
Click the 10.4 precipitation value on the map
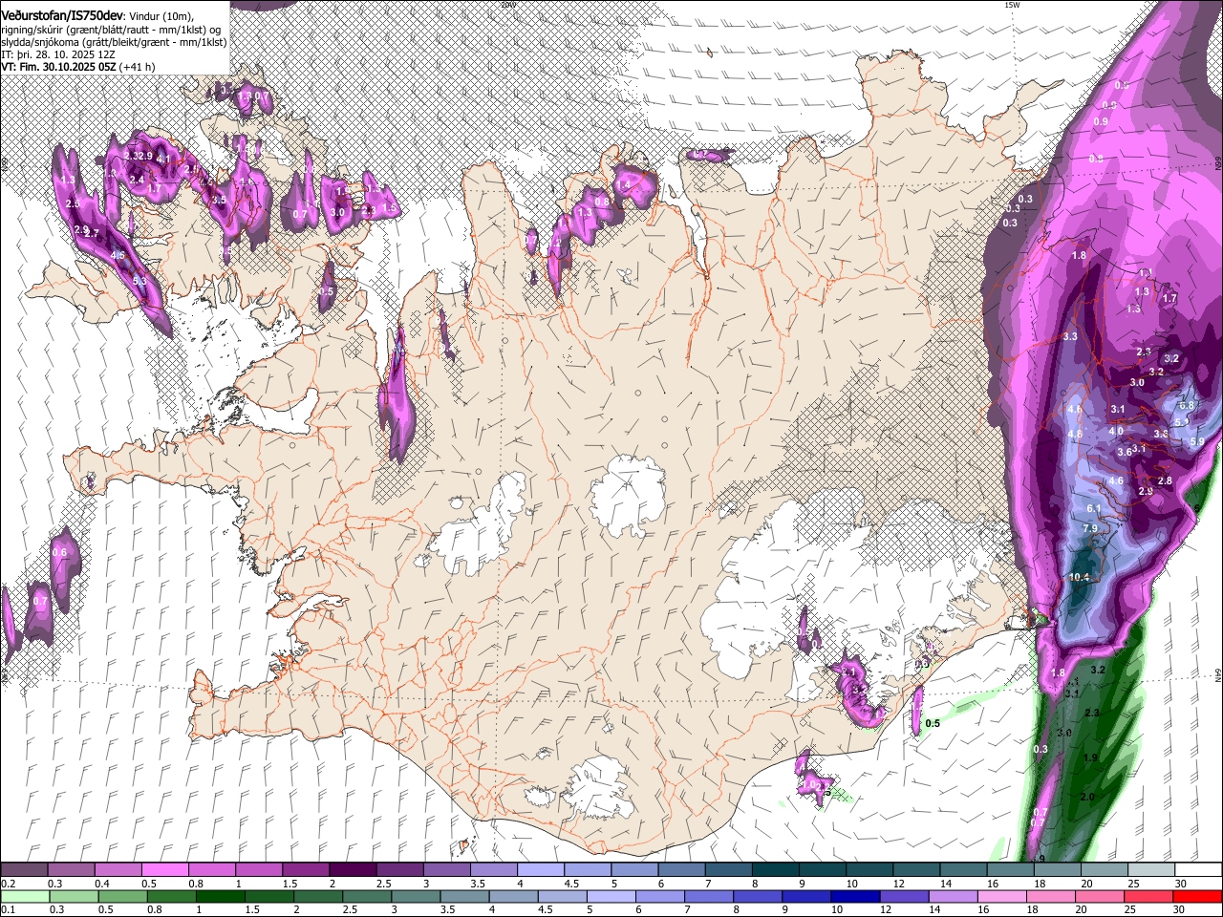coord(1079,577)
